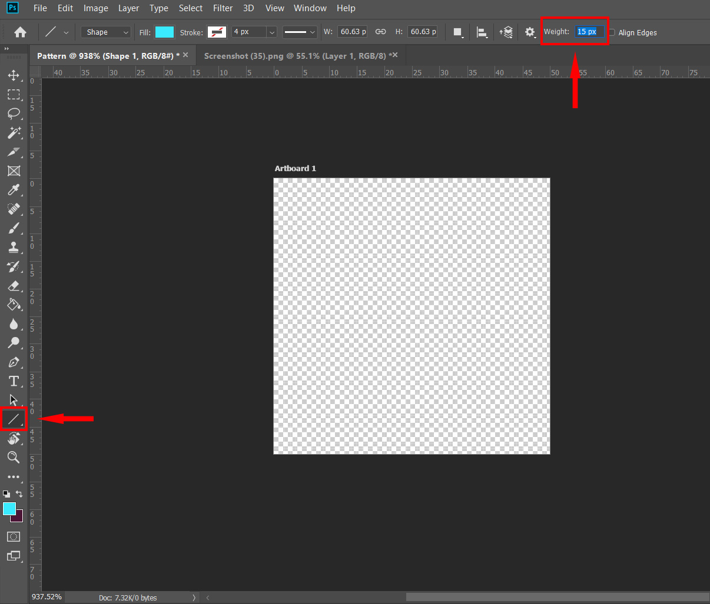Open the Filter menu

pyautogui.click(x=223, y=8)
